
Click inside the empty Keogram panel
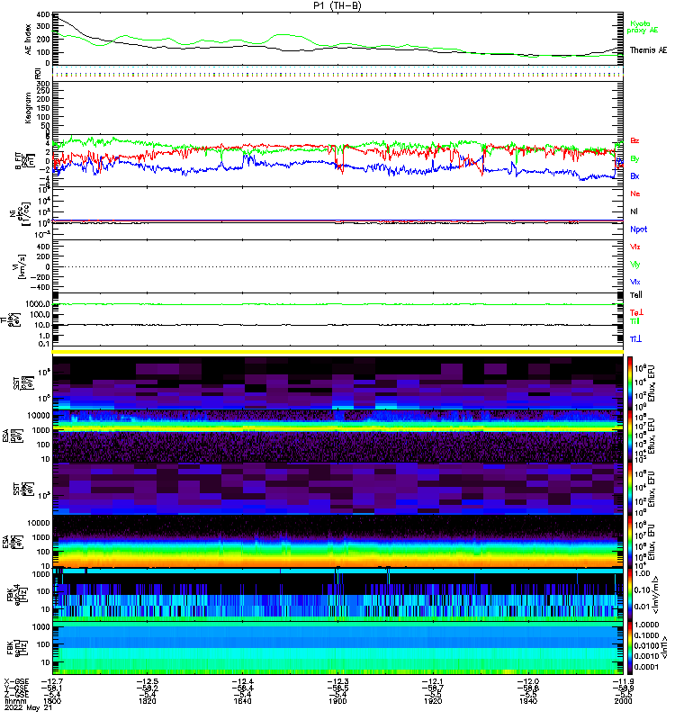coord(338,107)
